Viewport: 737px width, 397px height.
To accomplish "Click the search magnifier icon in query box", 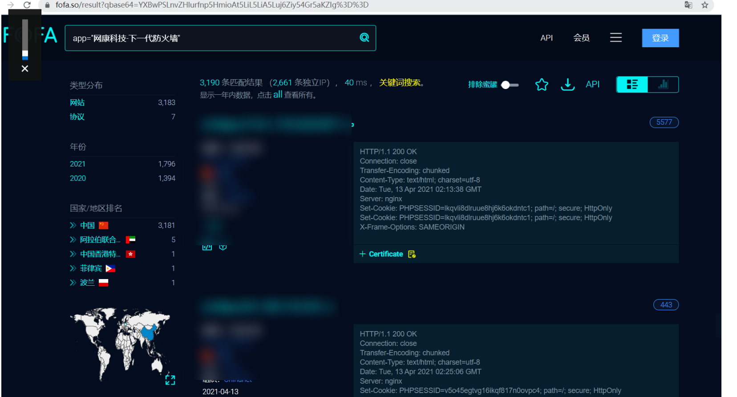I will [364, 38].
